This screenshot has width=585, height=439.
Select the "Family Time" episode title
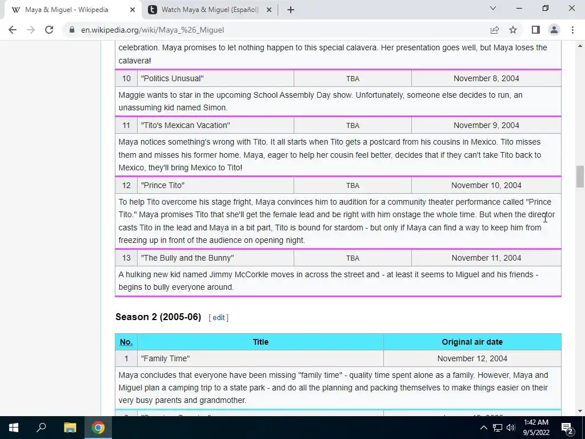[x=165, y=359]
